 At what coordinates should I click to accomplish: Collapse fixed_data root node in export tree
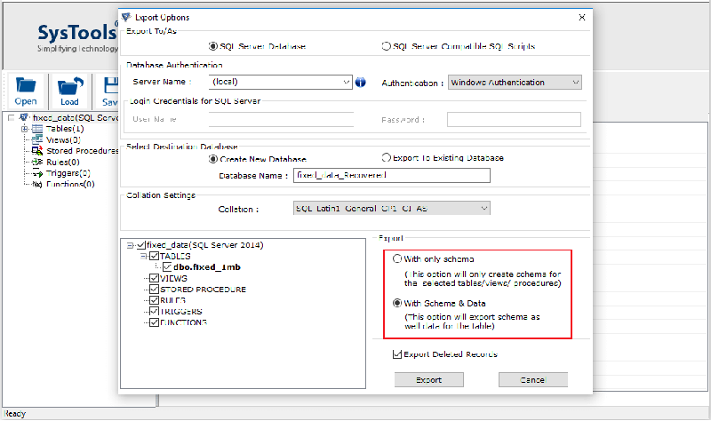130,245
